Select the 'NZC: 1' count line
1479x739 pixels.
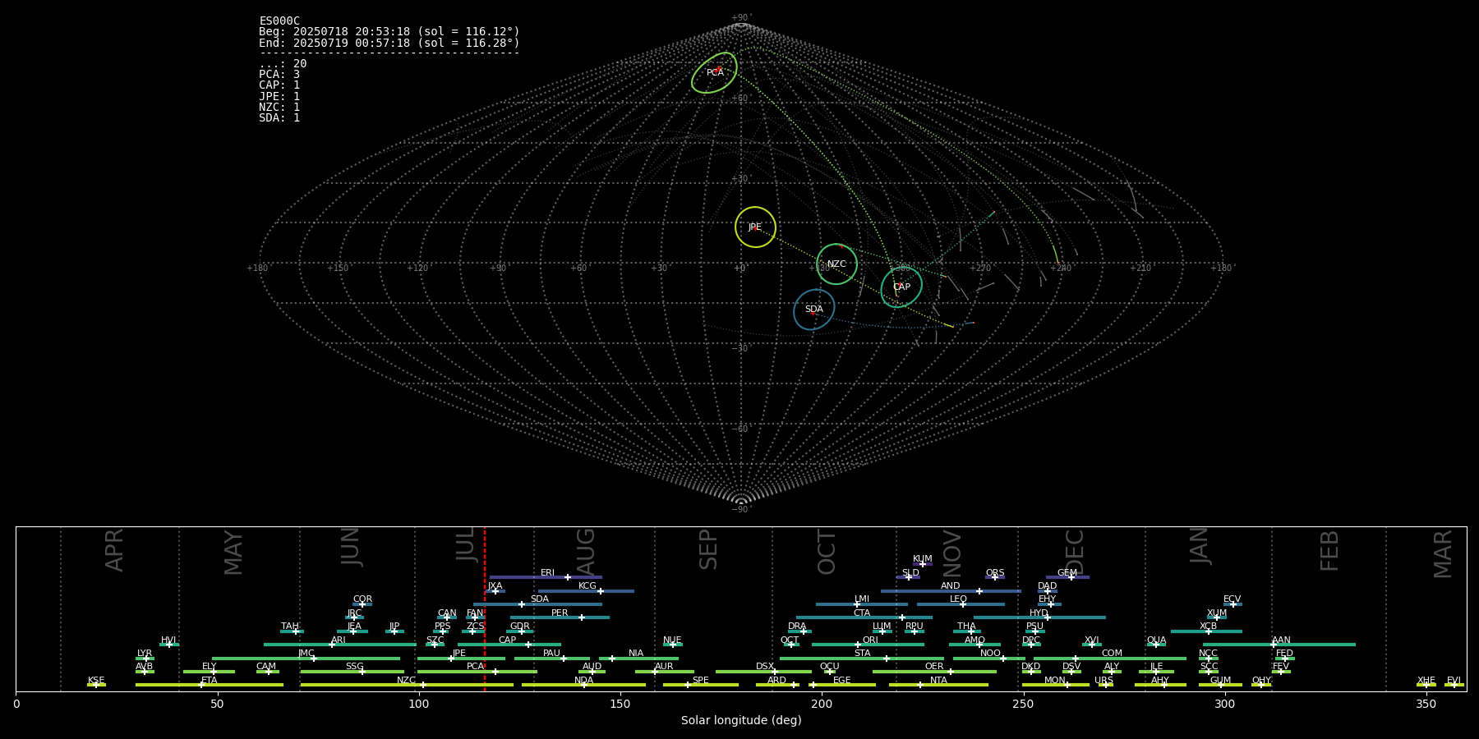pyautogui.click(x=279, y=107)
